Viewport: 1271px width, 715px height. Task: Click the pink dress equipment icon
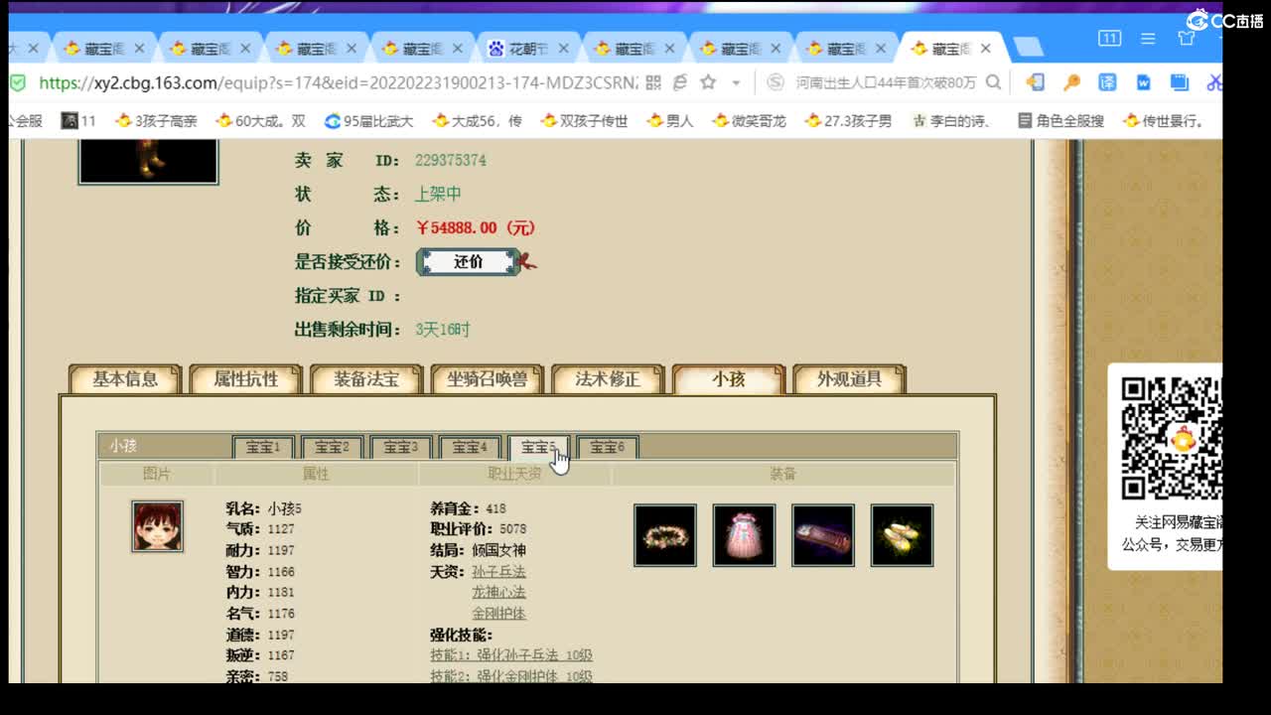(744, 535)
